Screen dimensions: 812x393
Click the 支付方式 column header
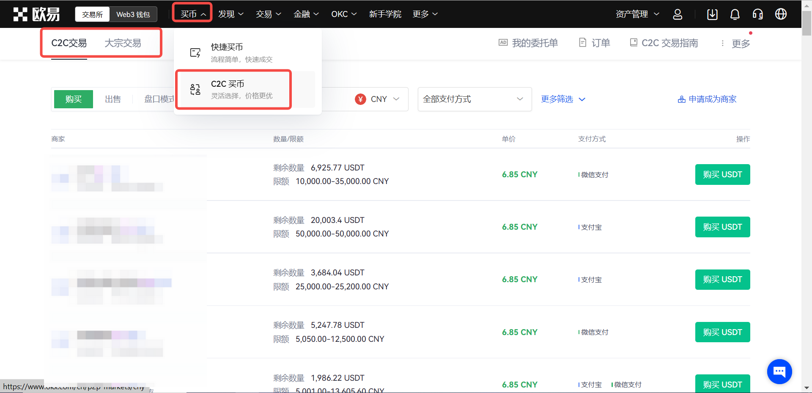pyautogui.click(x=592, y=139)
